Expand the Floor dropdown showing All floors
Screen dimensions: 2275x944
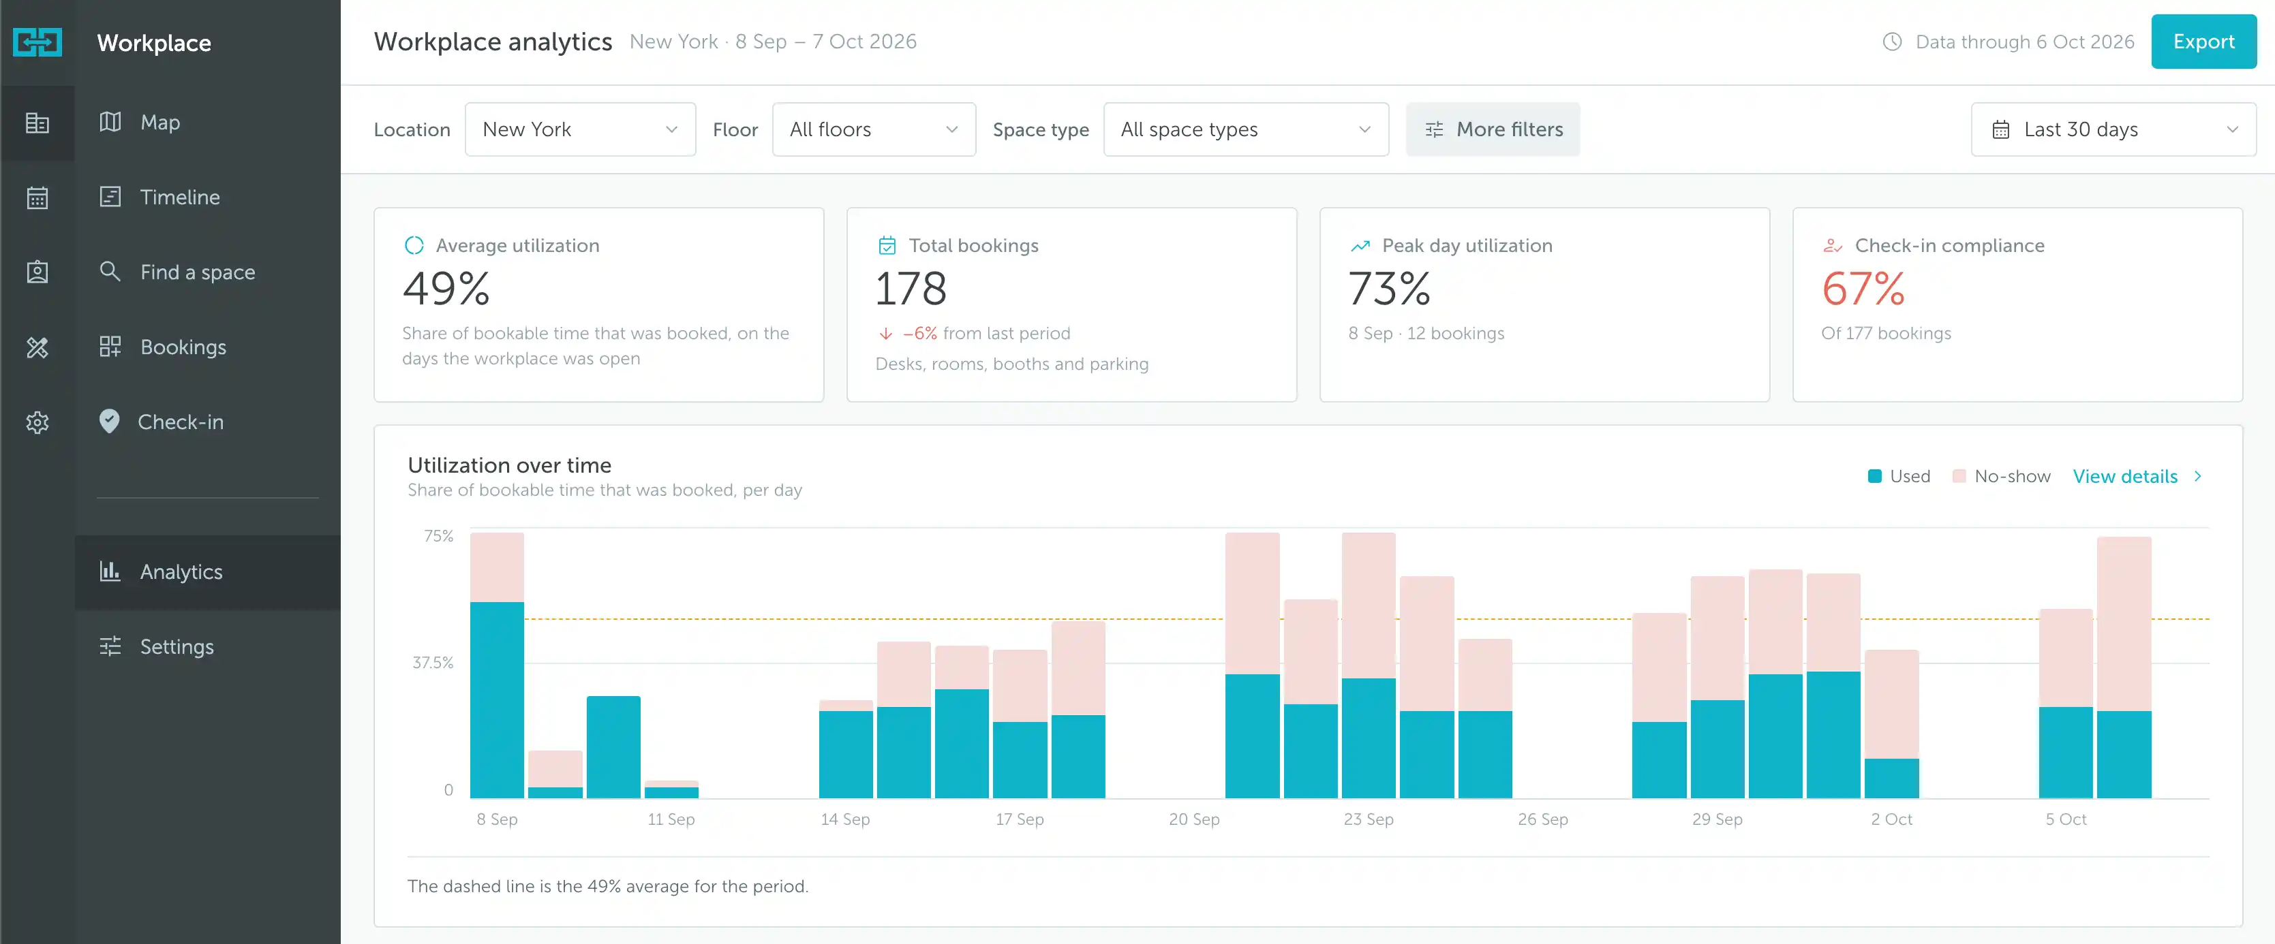(x=874, y=129)
